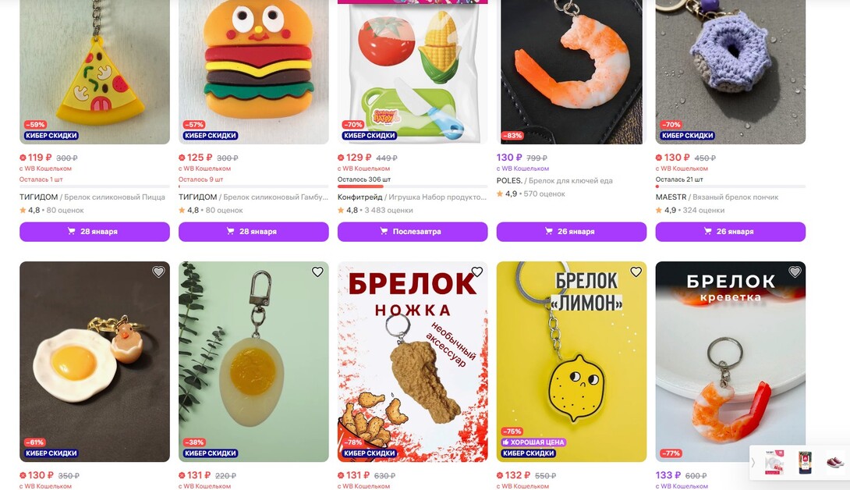
Task: Expand the recently viewed panel arrow
Action: click(753, 463)
